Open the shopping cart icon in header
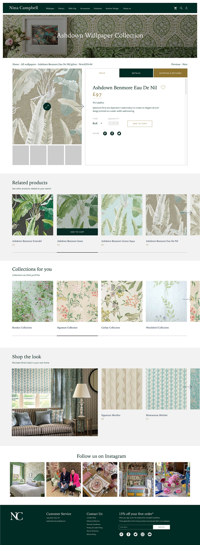 (x=176, y=8)
